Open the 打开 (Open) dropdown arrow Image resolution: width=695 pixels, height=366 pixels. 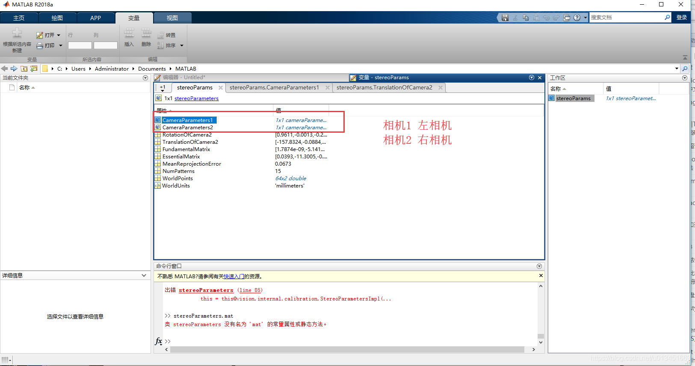(59, 35)
